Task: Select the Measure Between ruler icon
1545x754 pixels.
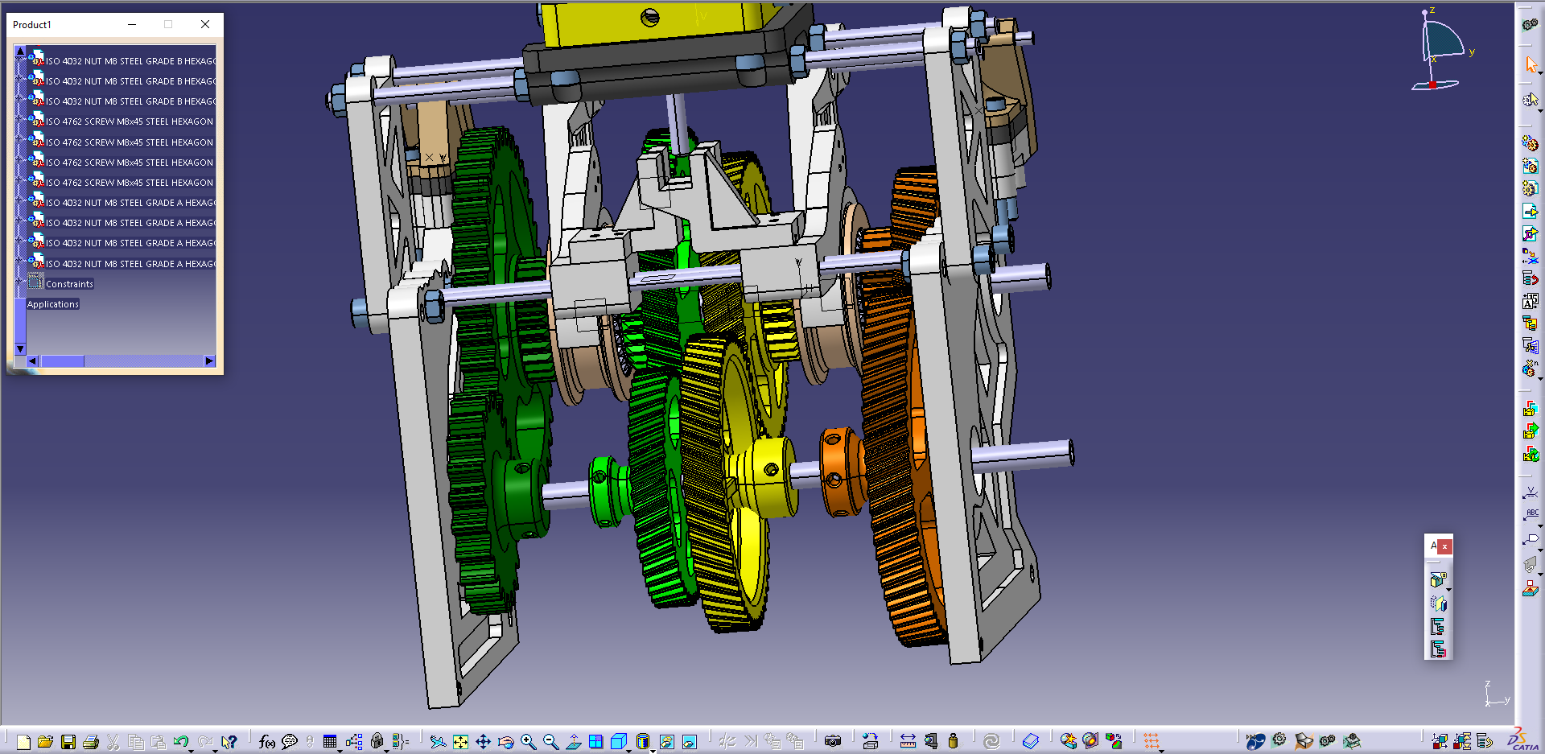Action: (908, 742)
